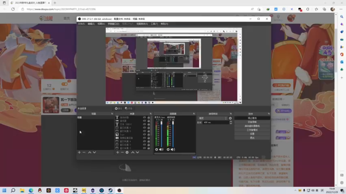This screenshot has width=346, height=194.
Task: Pop out the Scene Transitions dock panel
Action: coord(231,114)
